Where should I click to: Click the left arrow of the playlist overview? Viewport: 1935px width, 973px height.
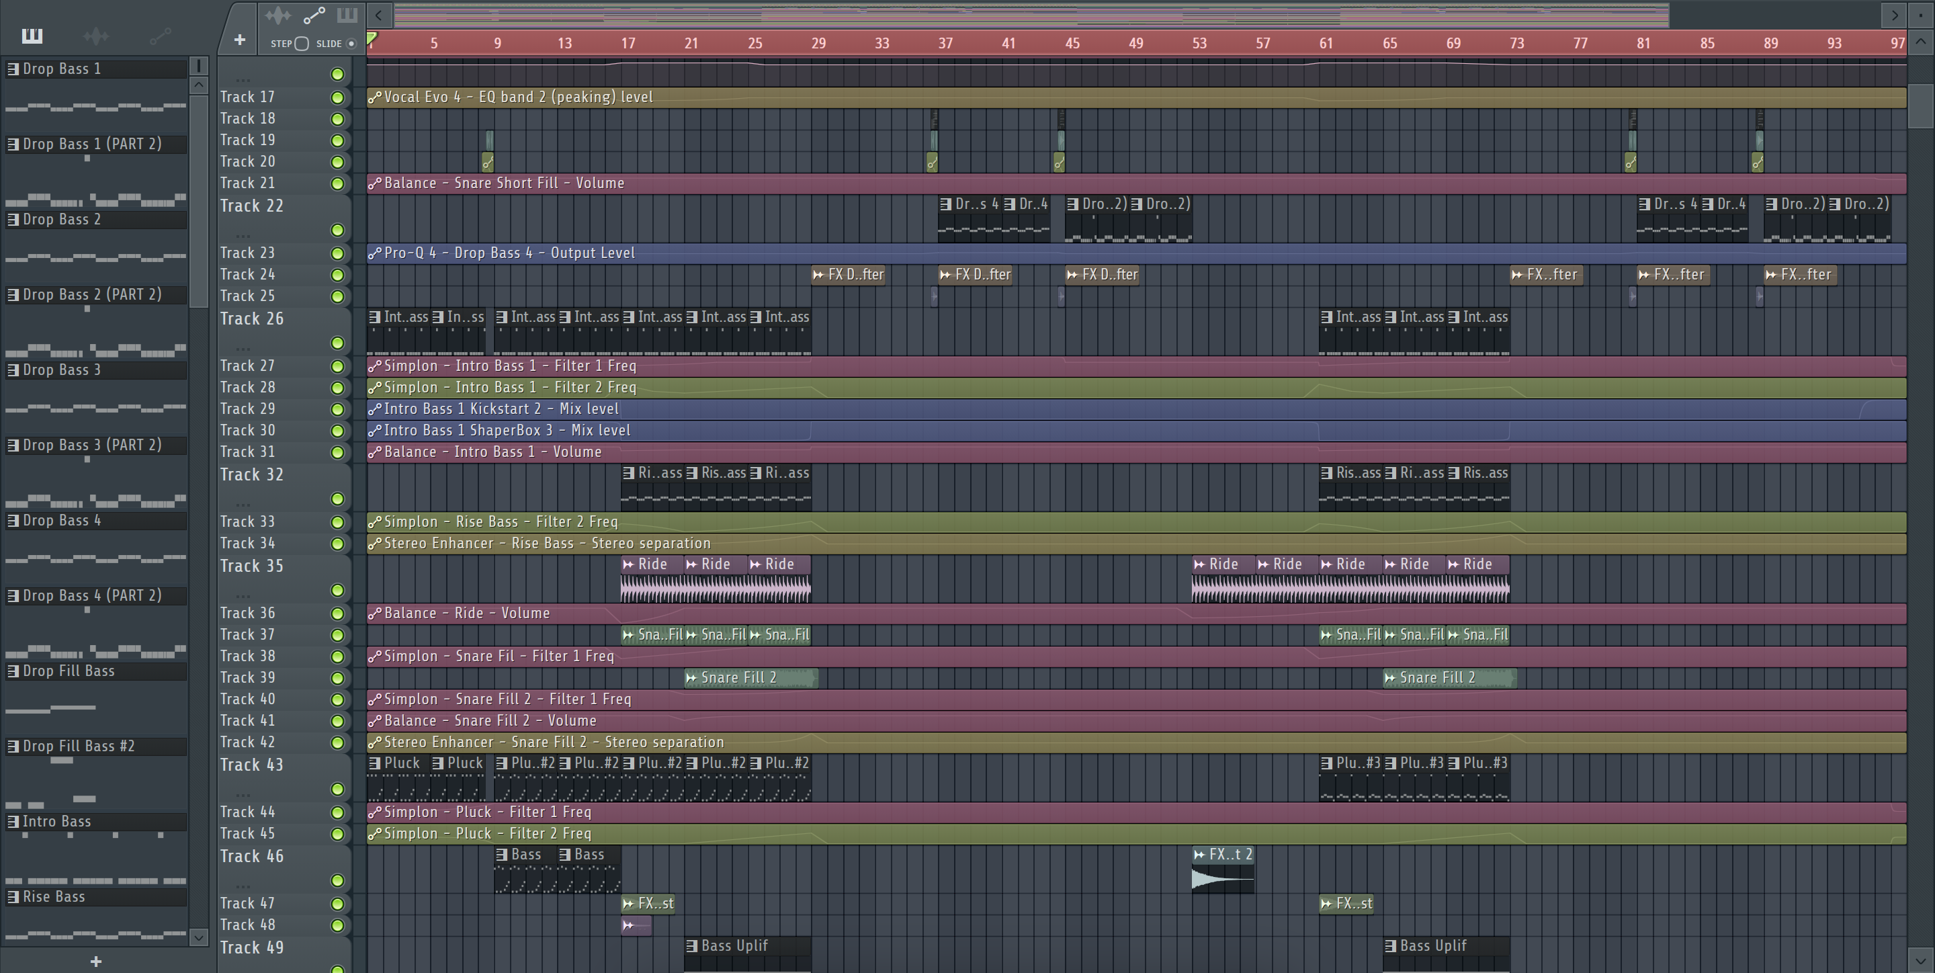378,15
